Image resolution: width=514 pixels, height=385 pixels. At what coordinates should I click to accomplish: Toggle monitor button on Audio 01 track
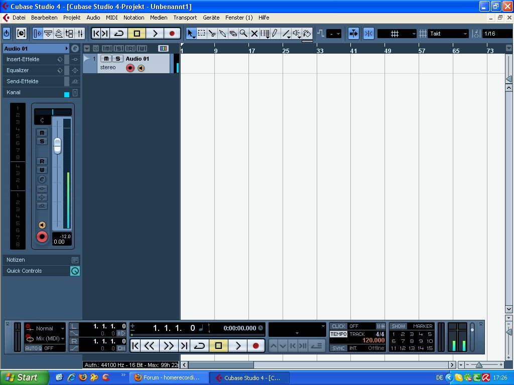(x=141, y=68)
